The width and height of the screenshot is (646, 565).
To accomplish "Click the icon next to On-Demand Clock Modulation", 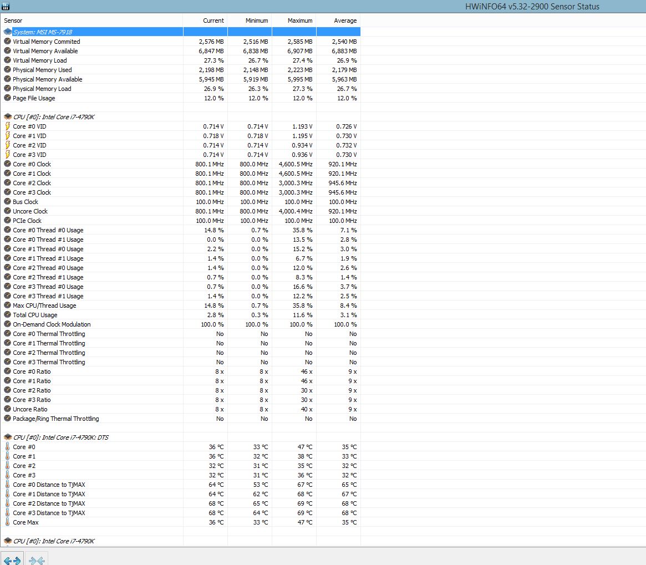I will 7,324.
